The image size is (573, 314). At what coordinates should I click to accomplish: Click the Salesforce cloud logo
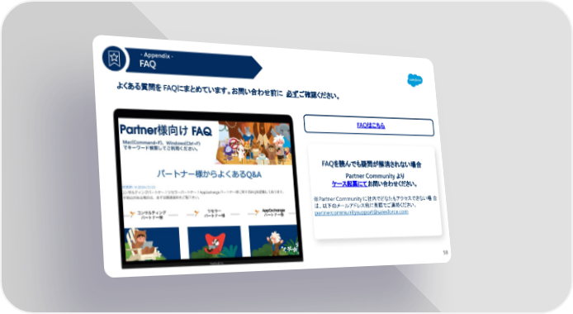click(x=414, y=80)
